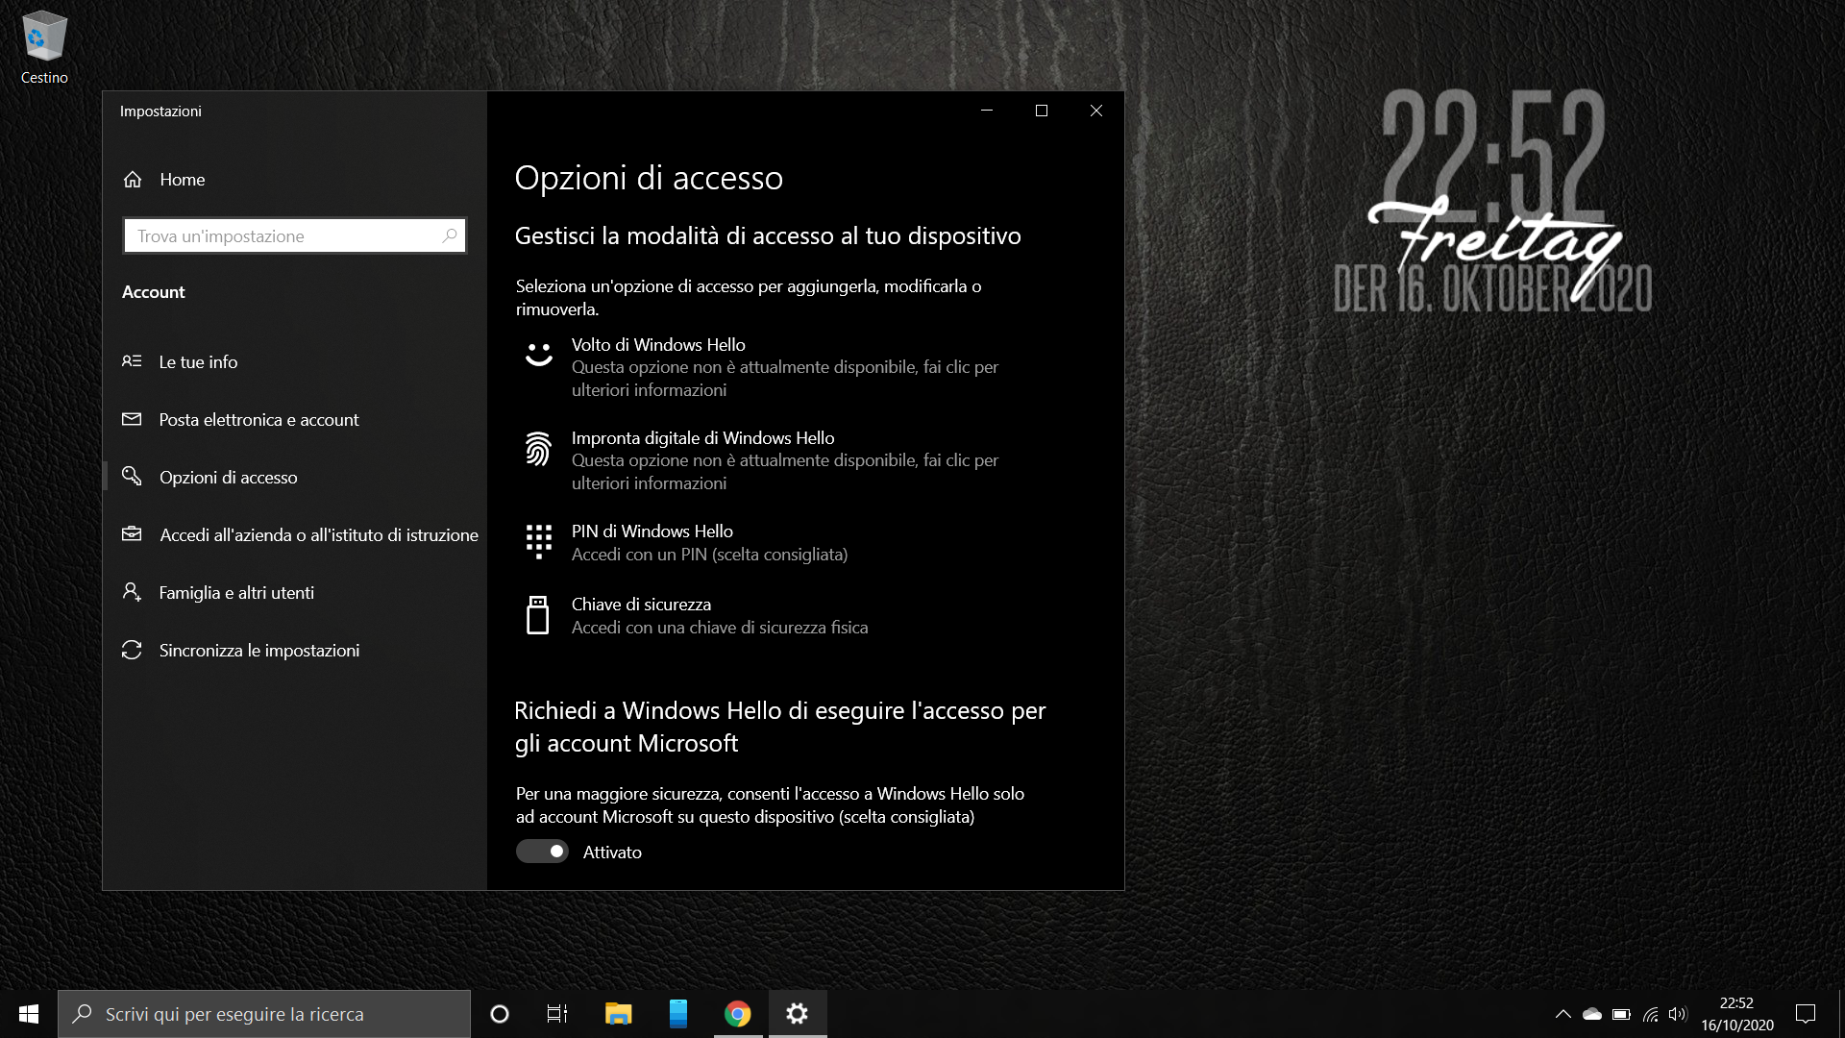
Task: Click the desktop clock widget showing Freitag
Action: (x=1493, y=200)
